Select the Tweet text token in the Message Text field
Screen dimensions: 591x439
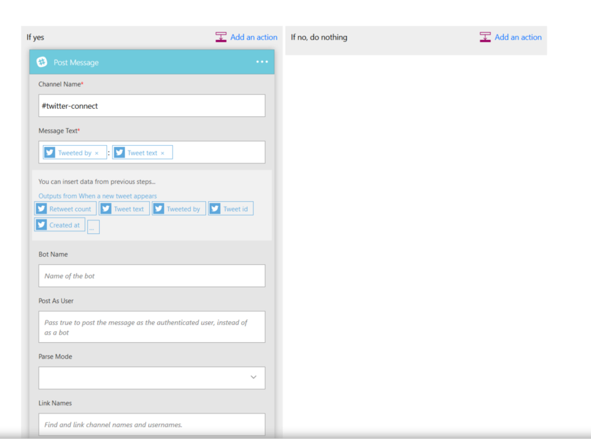tap(142, 153)
